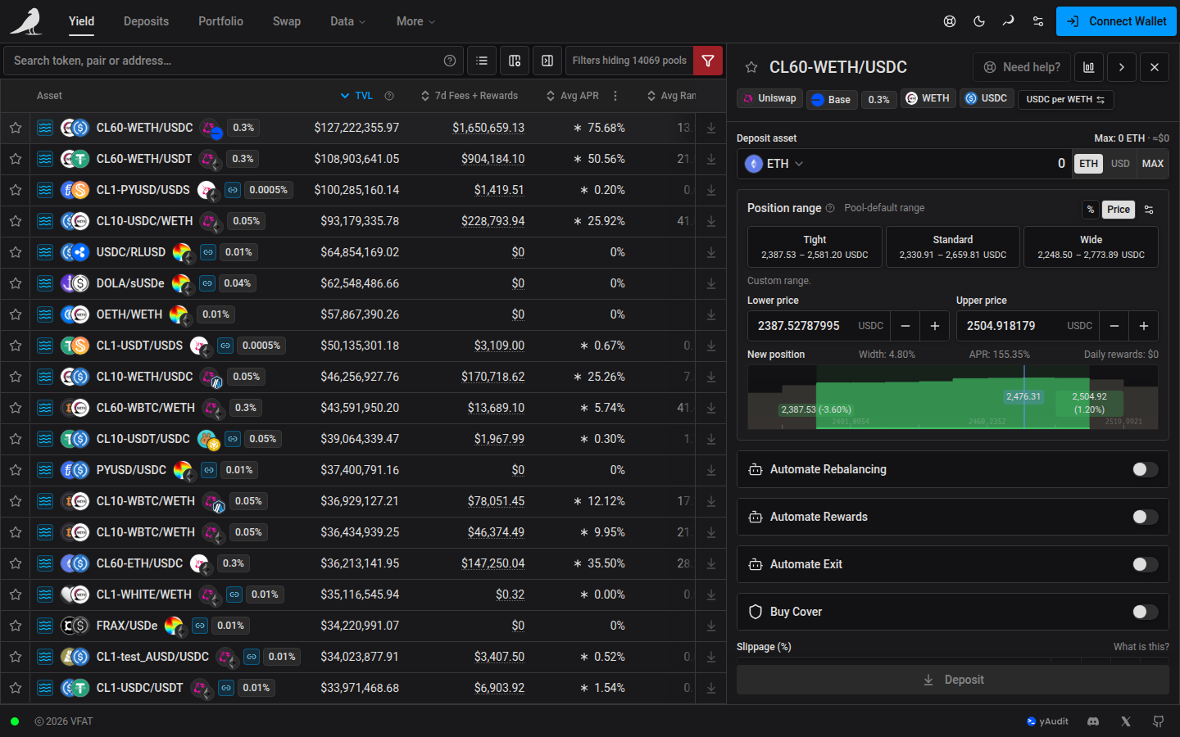This screenshot has height=737, width=1180.
Task: Increase the upper price with plus button
Action: tap(1144, 326)
